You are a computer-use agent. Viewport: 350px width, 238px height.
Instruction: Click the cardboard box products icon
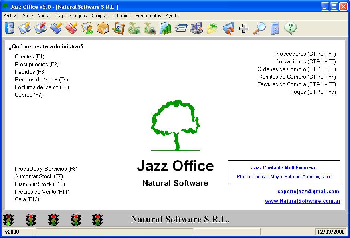coord(103,28)
